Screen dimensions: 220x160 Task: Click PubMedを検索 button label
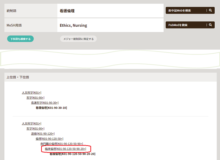tap(178, 25)
